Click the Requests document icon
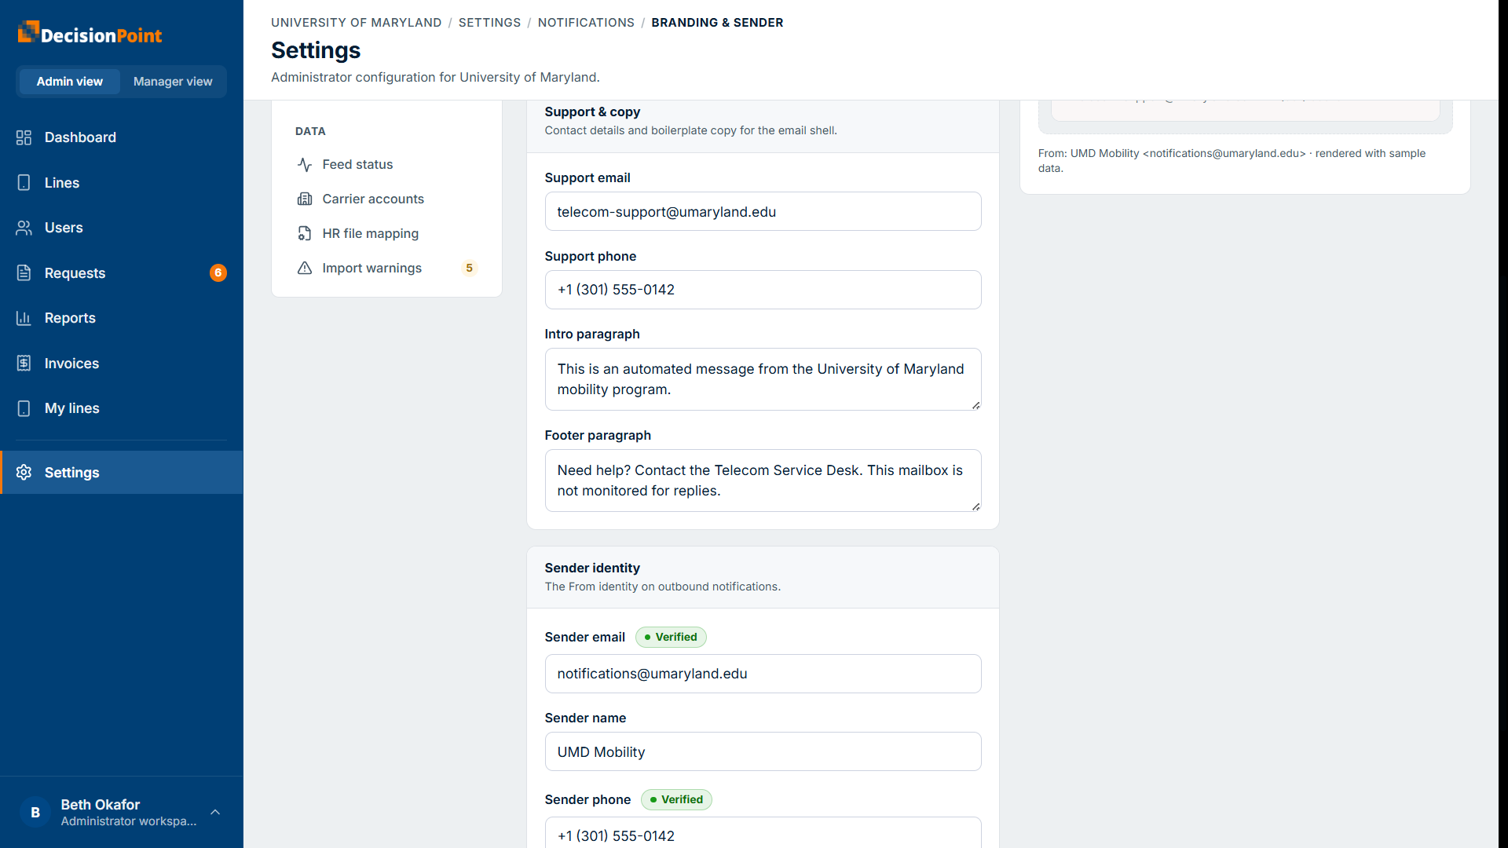 24,273
